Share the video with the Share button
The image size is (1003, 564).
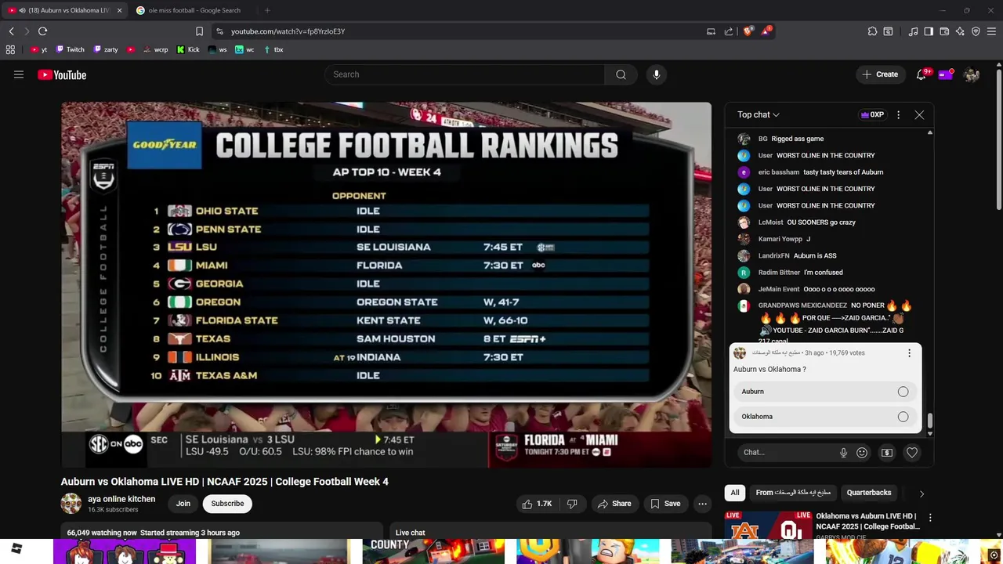(614, 504)
